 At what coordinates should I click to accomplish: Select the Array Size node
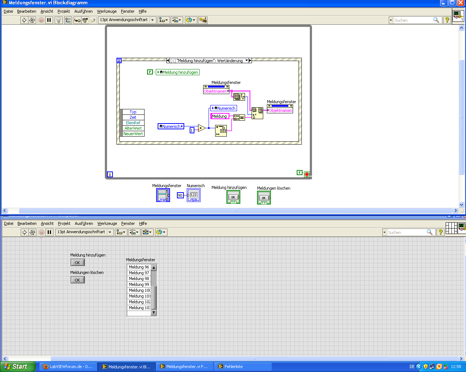[x=239, y=97]
